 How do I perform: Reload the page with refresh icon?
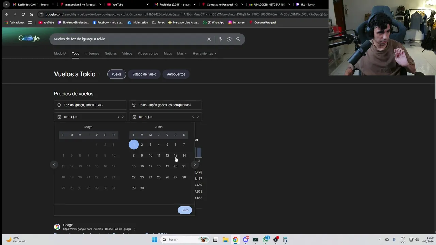coord(23,14)
